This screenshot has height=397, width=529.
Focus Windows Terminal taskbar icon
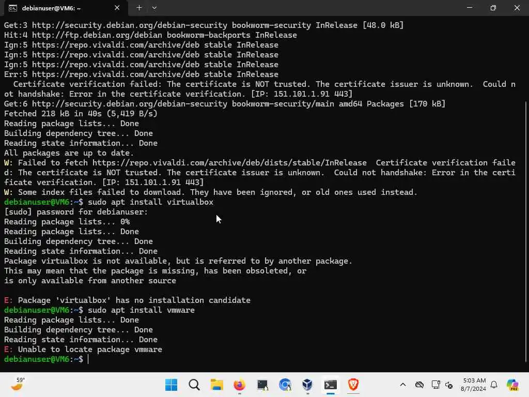tap(330, 385)
